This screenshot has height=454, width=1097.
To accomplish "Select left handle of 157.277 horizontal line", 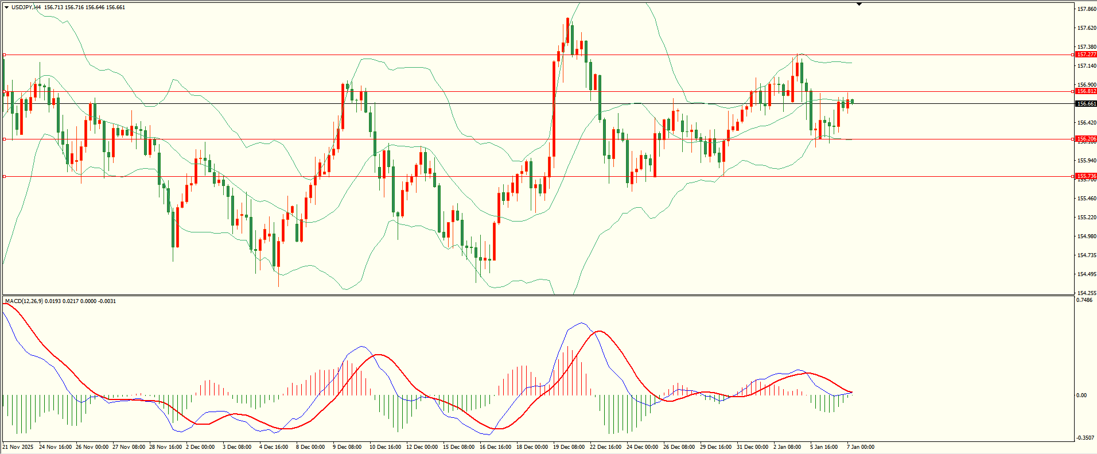I will pyautogui.click(x=5, y=55).
